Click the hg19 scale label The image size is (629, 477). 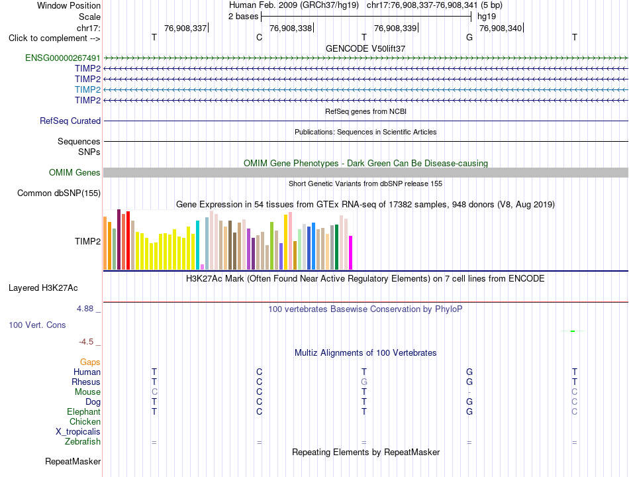[487, 17]
